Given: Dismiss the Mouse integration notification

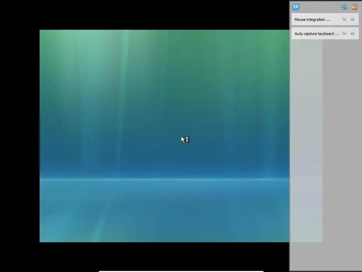Looking at the screenshot, I should pyautogui.click(x=352, y=19).
